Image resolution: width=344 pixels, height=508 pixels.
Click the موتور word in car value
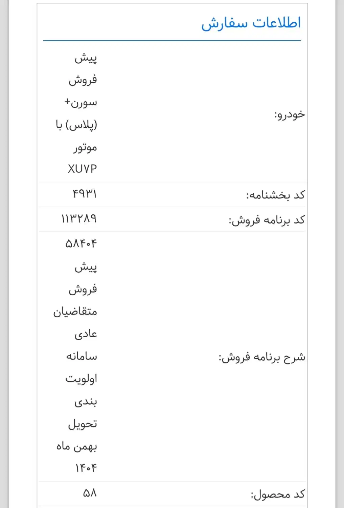coord(85,147)
